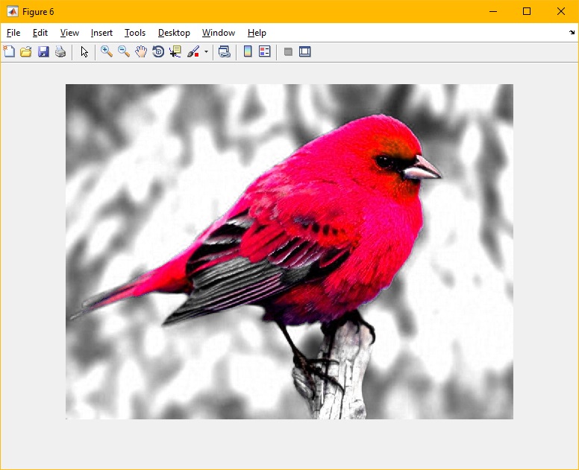579x470 pixels.
Task: Insert a legend using the toolbar icon
Action: [264, 51]
